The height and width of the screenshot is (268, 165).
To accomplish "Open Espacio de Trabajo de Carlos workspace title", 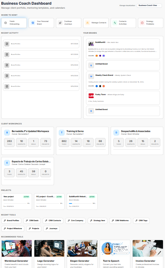I will tap(31, 162).
